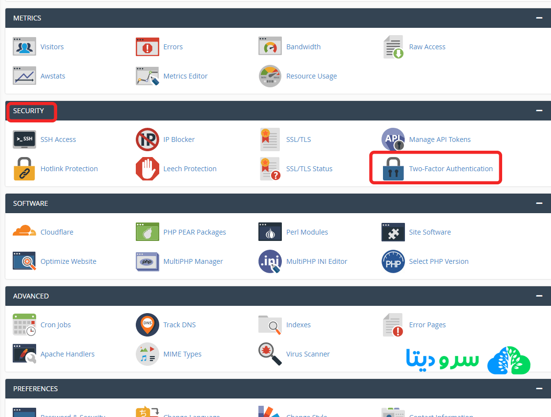The height and width of the screenshot is (417, 551).
Task: Collapse the Advanced section
Action: (x=539, y=296)
